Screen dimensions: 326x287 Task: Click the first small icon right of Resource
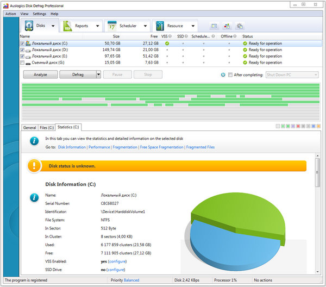(x=214, y=26)
